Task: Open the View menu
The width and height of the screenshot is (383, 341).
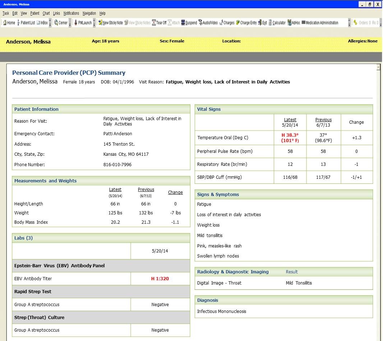Action: click(24, 13)
